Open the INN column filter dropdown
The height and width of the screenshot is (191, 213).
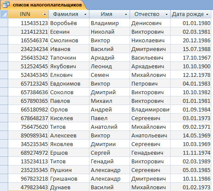coord(45,14)
